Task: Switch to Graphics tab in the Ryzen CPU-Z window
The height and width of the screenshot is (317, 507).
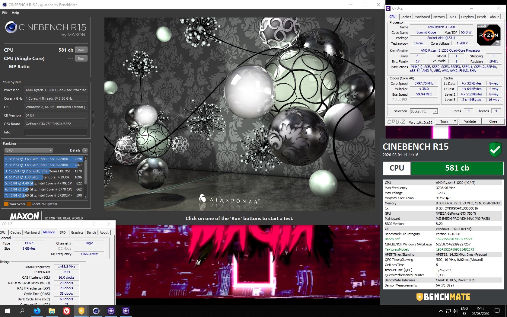Action: coord(467,17)
